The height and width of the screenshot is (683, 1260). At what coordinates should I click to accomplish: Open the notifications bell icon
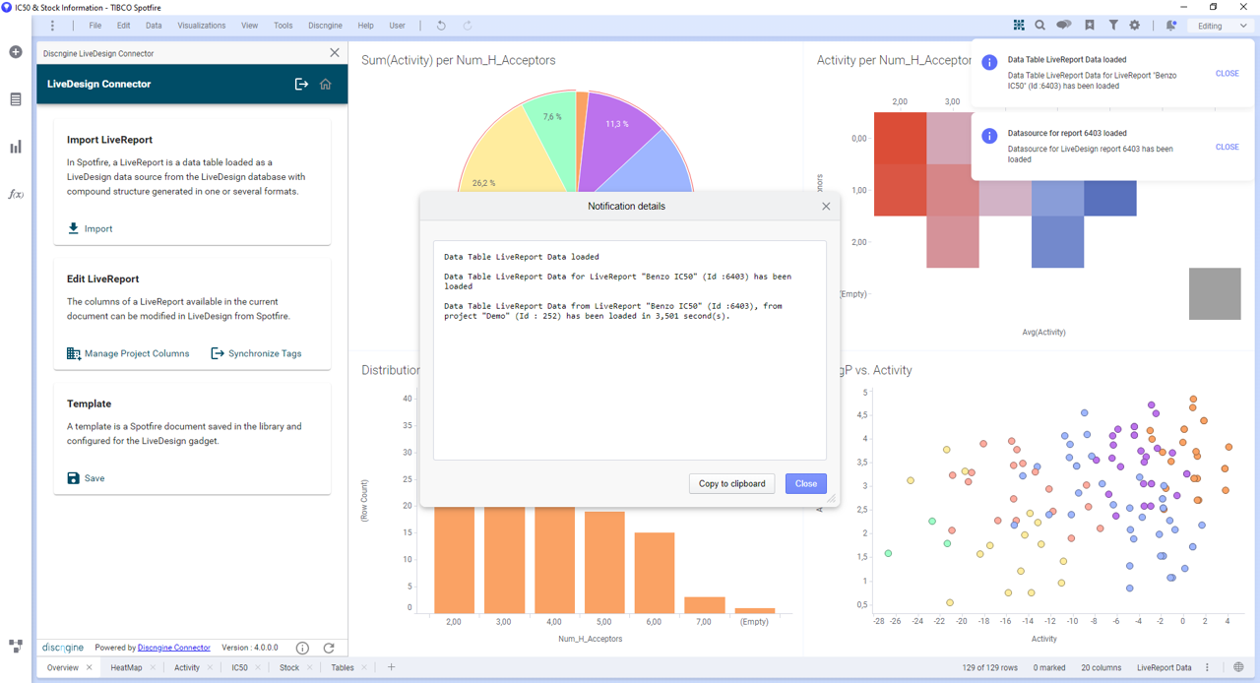[1171, 26]
